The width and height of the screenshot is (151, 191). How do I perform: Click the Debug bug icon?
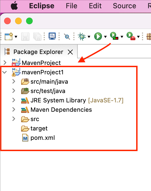(82, 36)
